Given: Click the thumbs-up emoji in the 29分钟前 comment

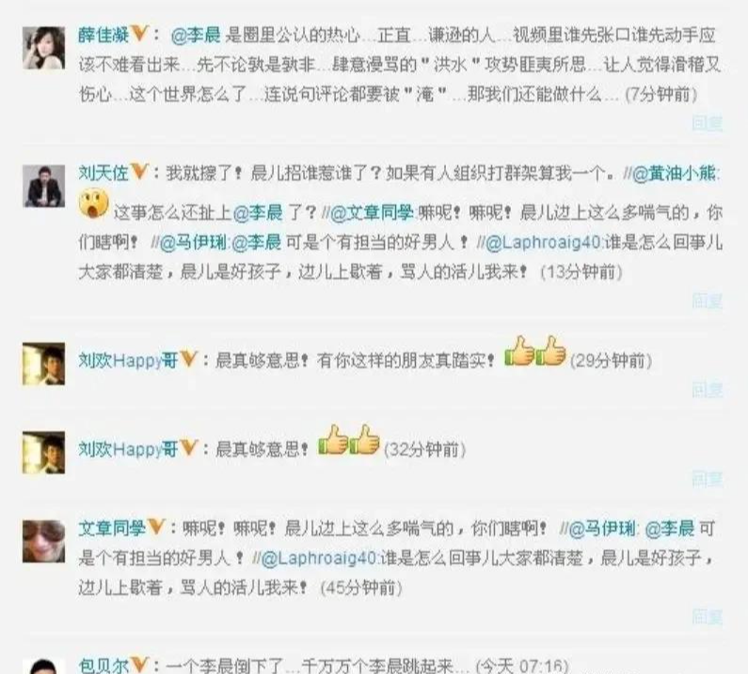Looking at the screenshot, I should [x=535, y=351].
